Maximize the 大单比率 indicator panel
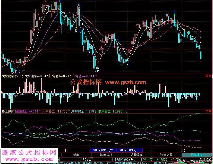 pos(207,76)
